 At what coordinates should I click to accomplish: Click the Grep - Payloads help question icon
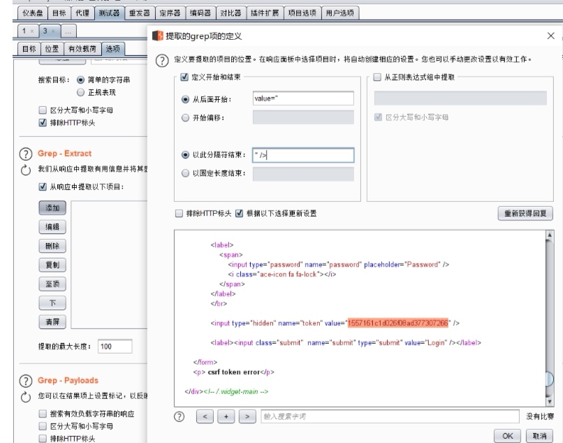tap(25, 381)
